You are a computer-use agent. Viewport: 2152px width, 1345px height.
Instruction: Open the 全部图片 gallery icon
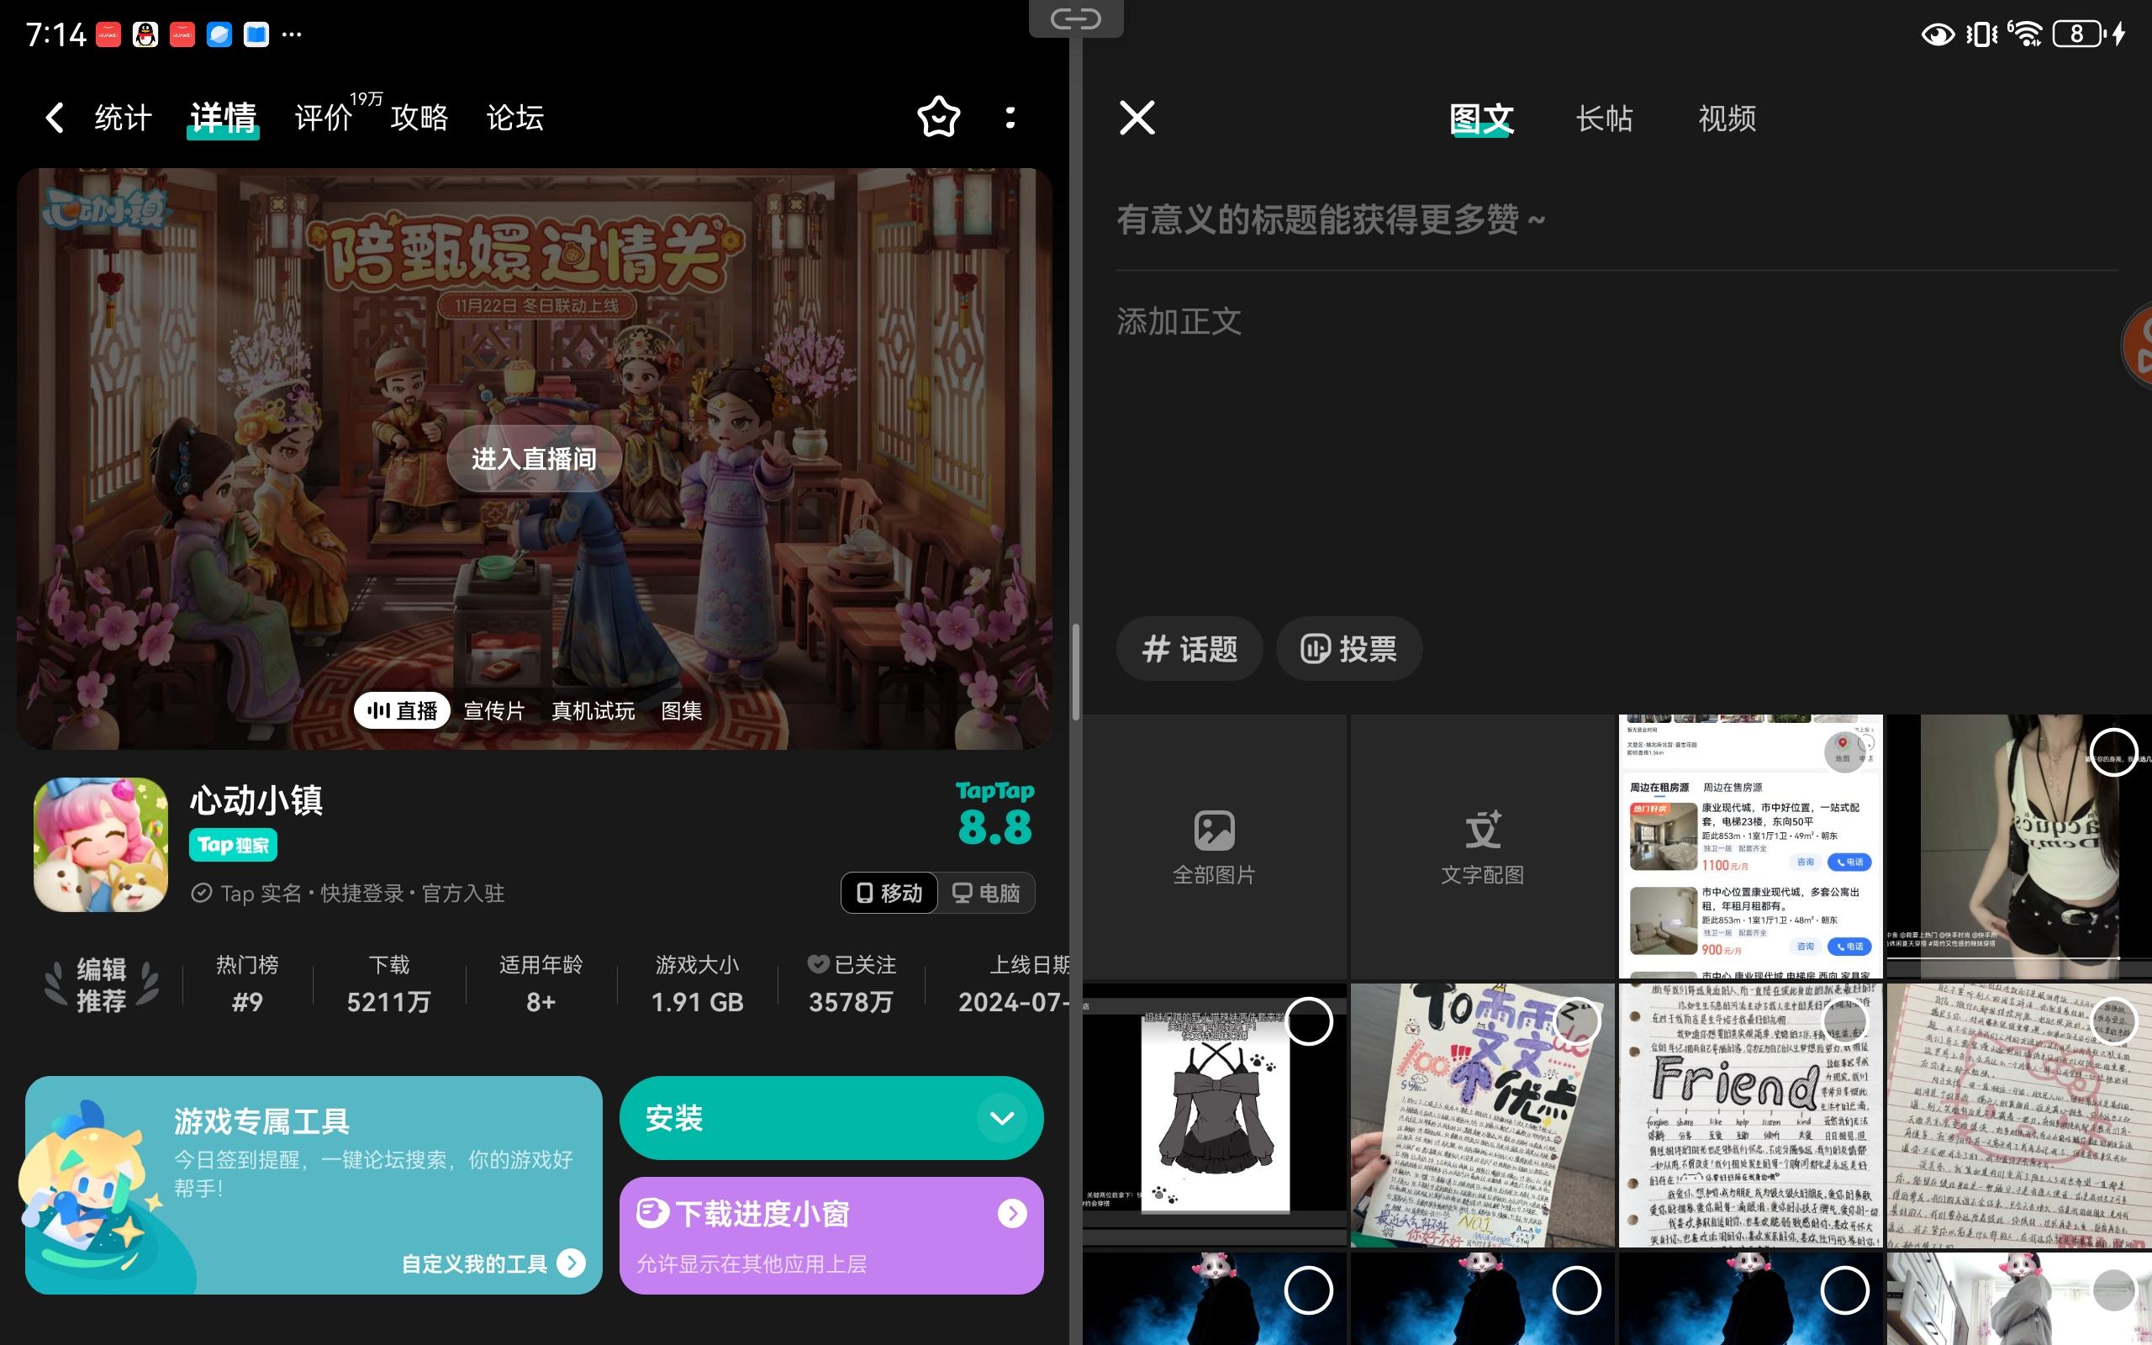1214,847
